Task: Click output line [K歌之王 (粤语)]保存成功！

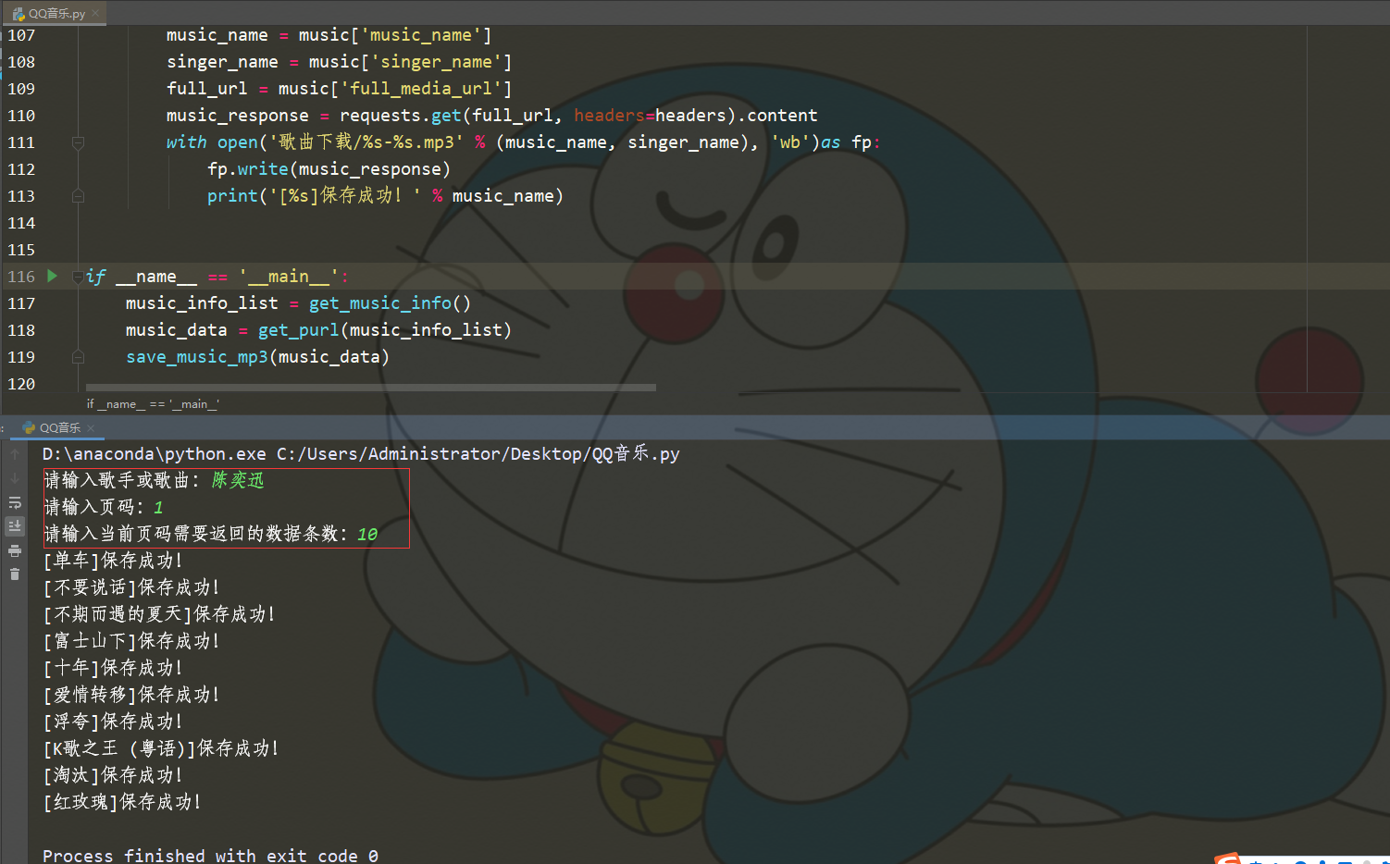Action: click(161, 748)
